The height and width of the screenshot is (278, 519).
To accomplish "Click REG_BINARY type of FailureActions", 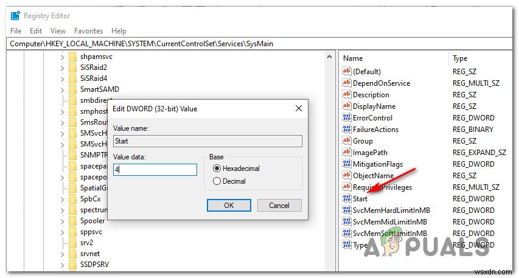I will point(473,130).
